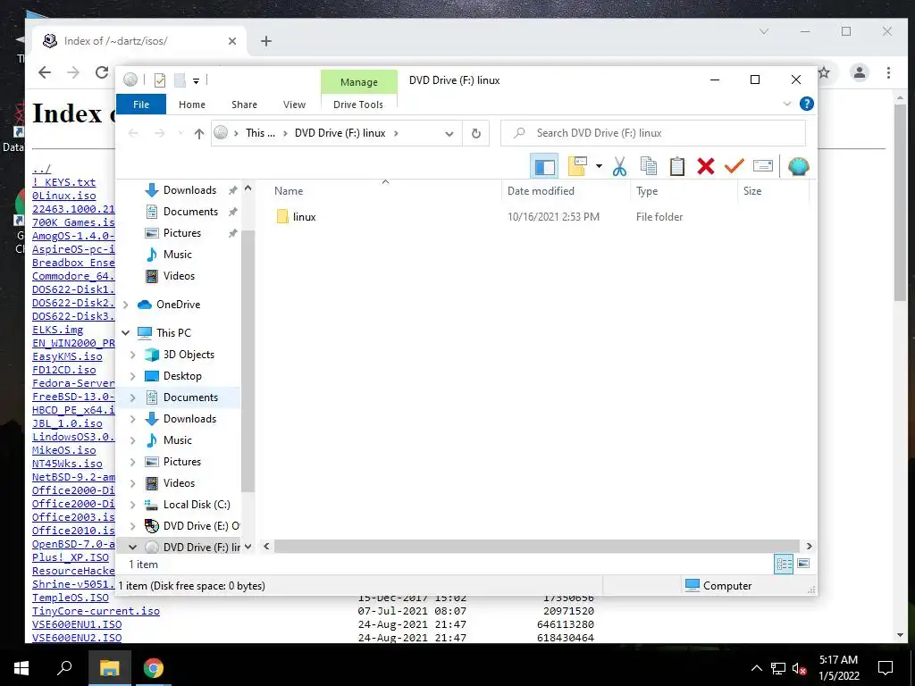Select OneDrive in navigation pane
This screenshot has width=915, height=686.
(178, 304)
